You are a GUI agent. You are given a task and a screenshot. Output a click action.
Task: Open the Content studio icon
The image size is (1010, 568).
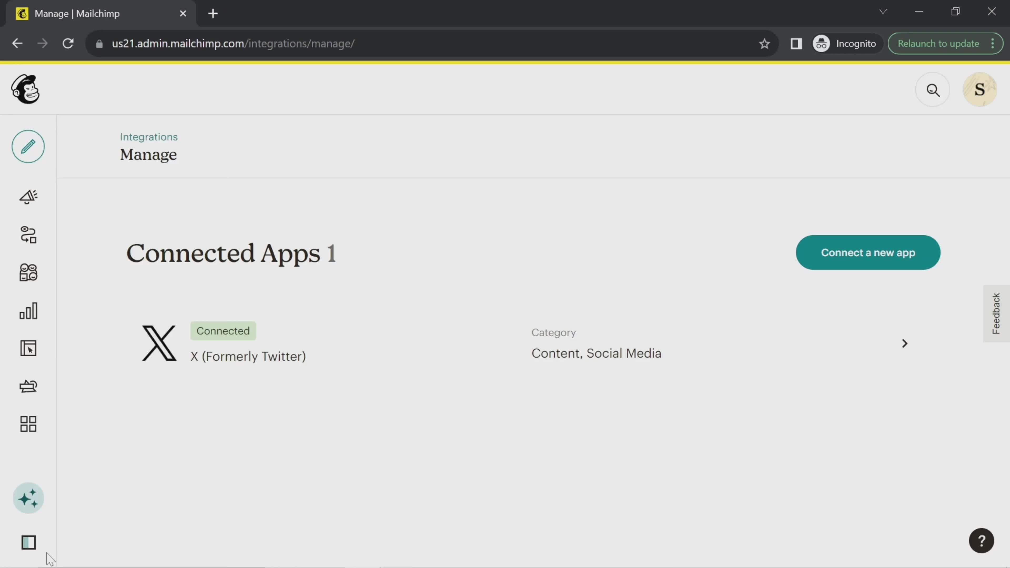coord(28,386)
